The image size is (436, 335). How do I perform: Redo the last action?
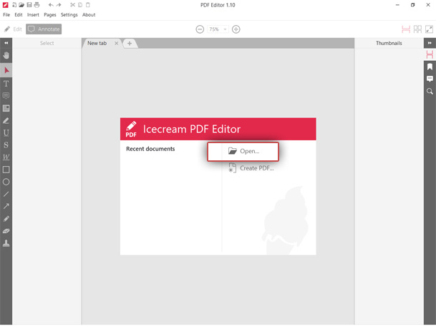tap(59, 5)
